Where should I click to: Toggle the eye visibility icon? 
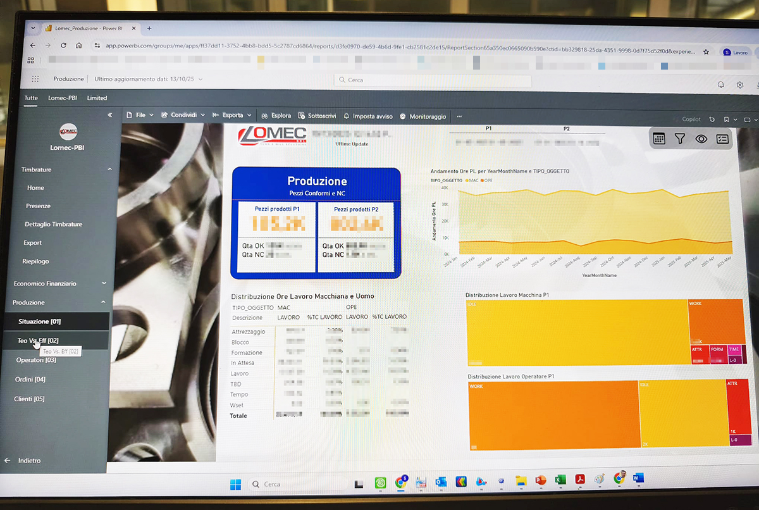click(x=701, y=139)
